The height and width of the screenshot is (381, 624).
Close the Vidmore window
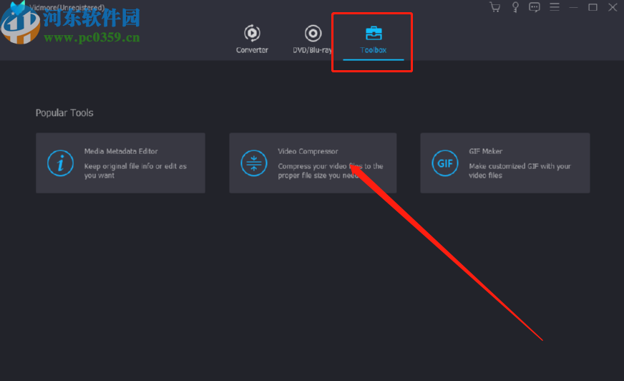click(x=613, y=7)
